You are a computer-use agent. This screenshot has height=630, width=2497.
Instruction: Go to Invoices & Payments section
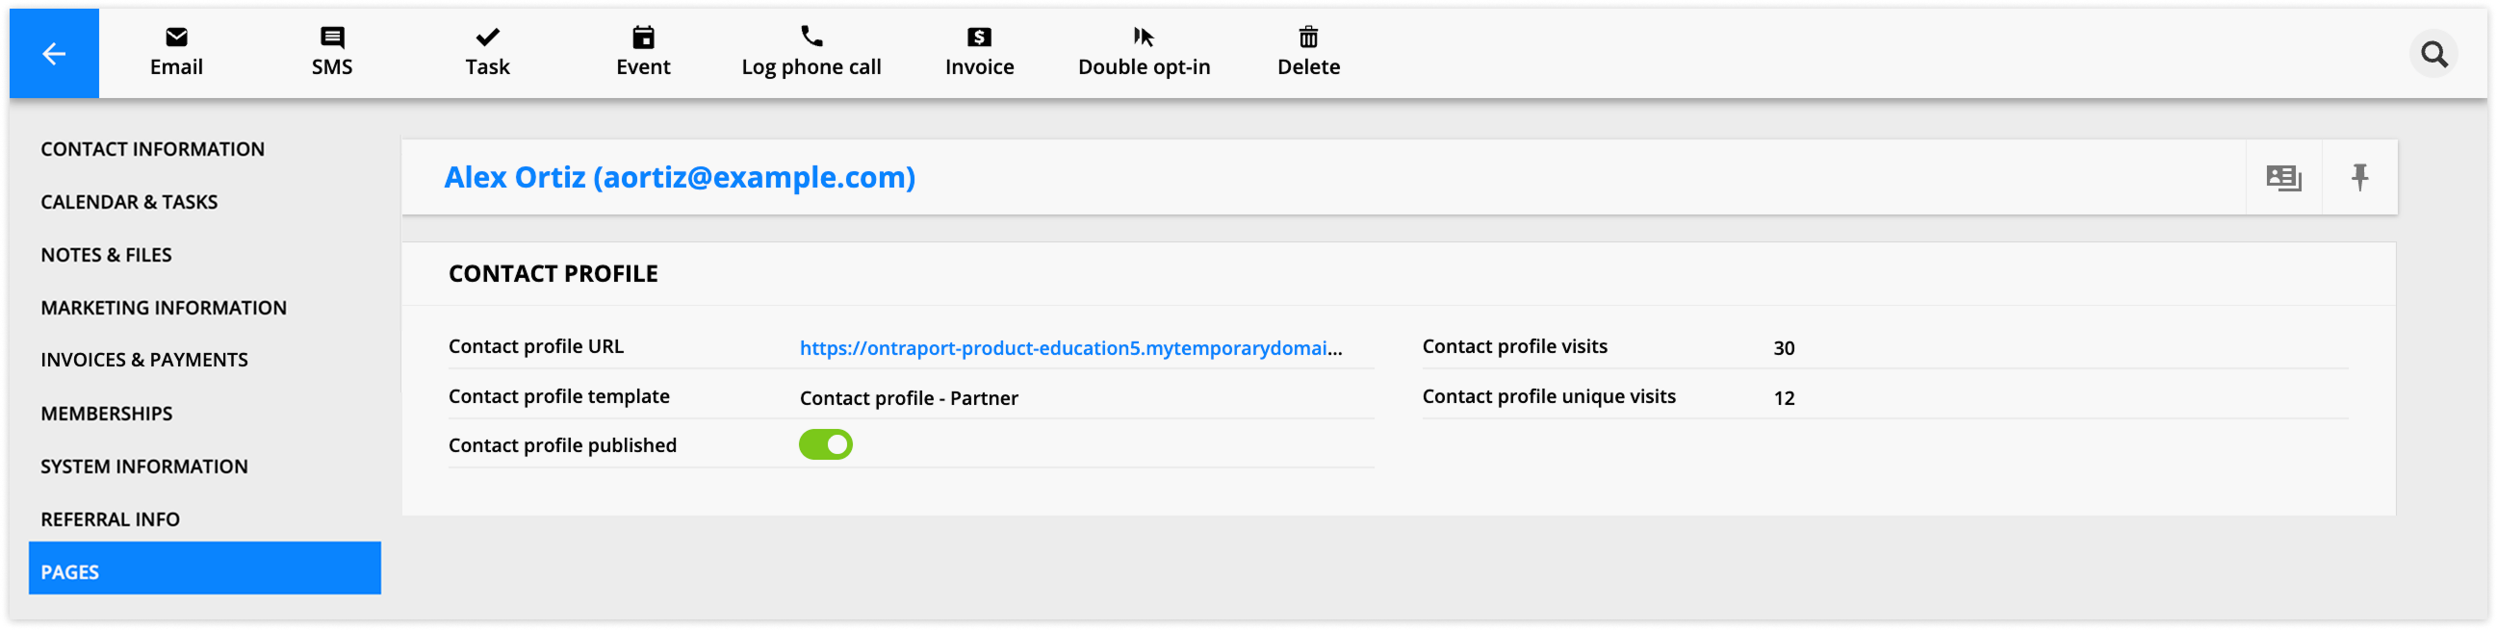coord(144,360)
